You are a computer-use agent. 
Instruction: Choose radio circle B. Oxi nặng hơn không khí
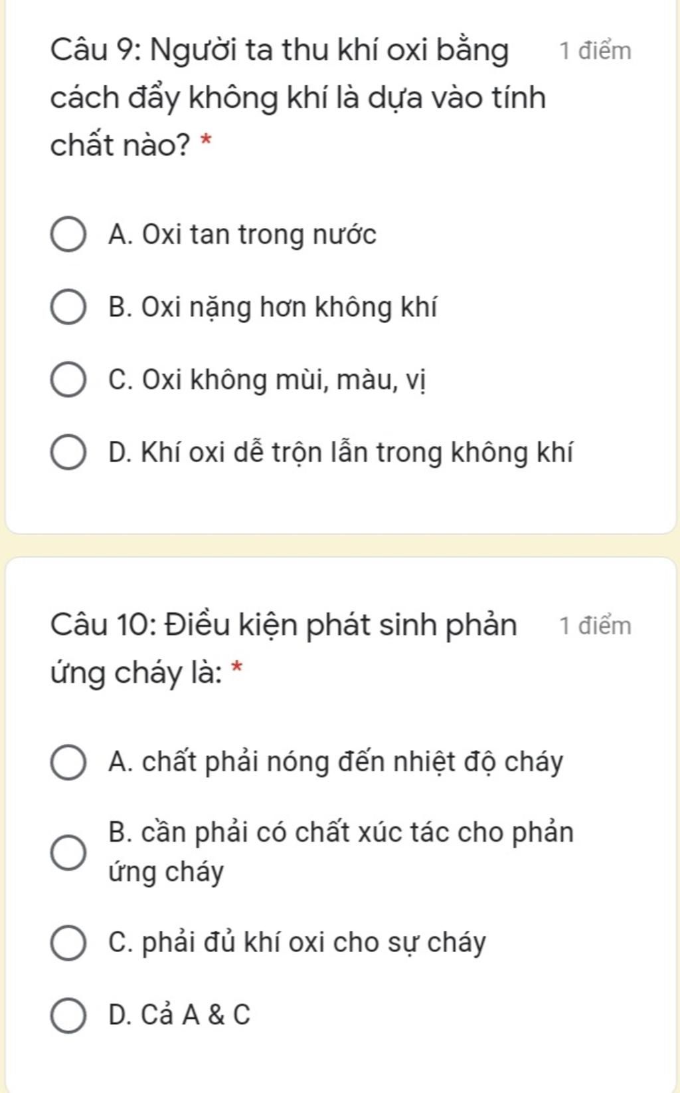[x=68, y=307]
